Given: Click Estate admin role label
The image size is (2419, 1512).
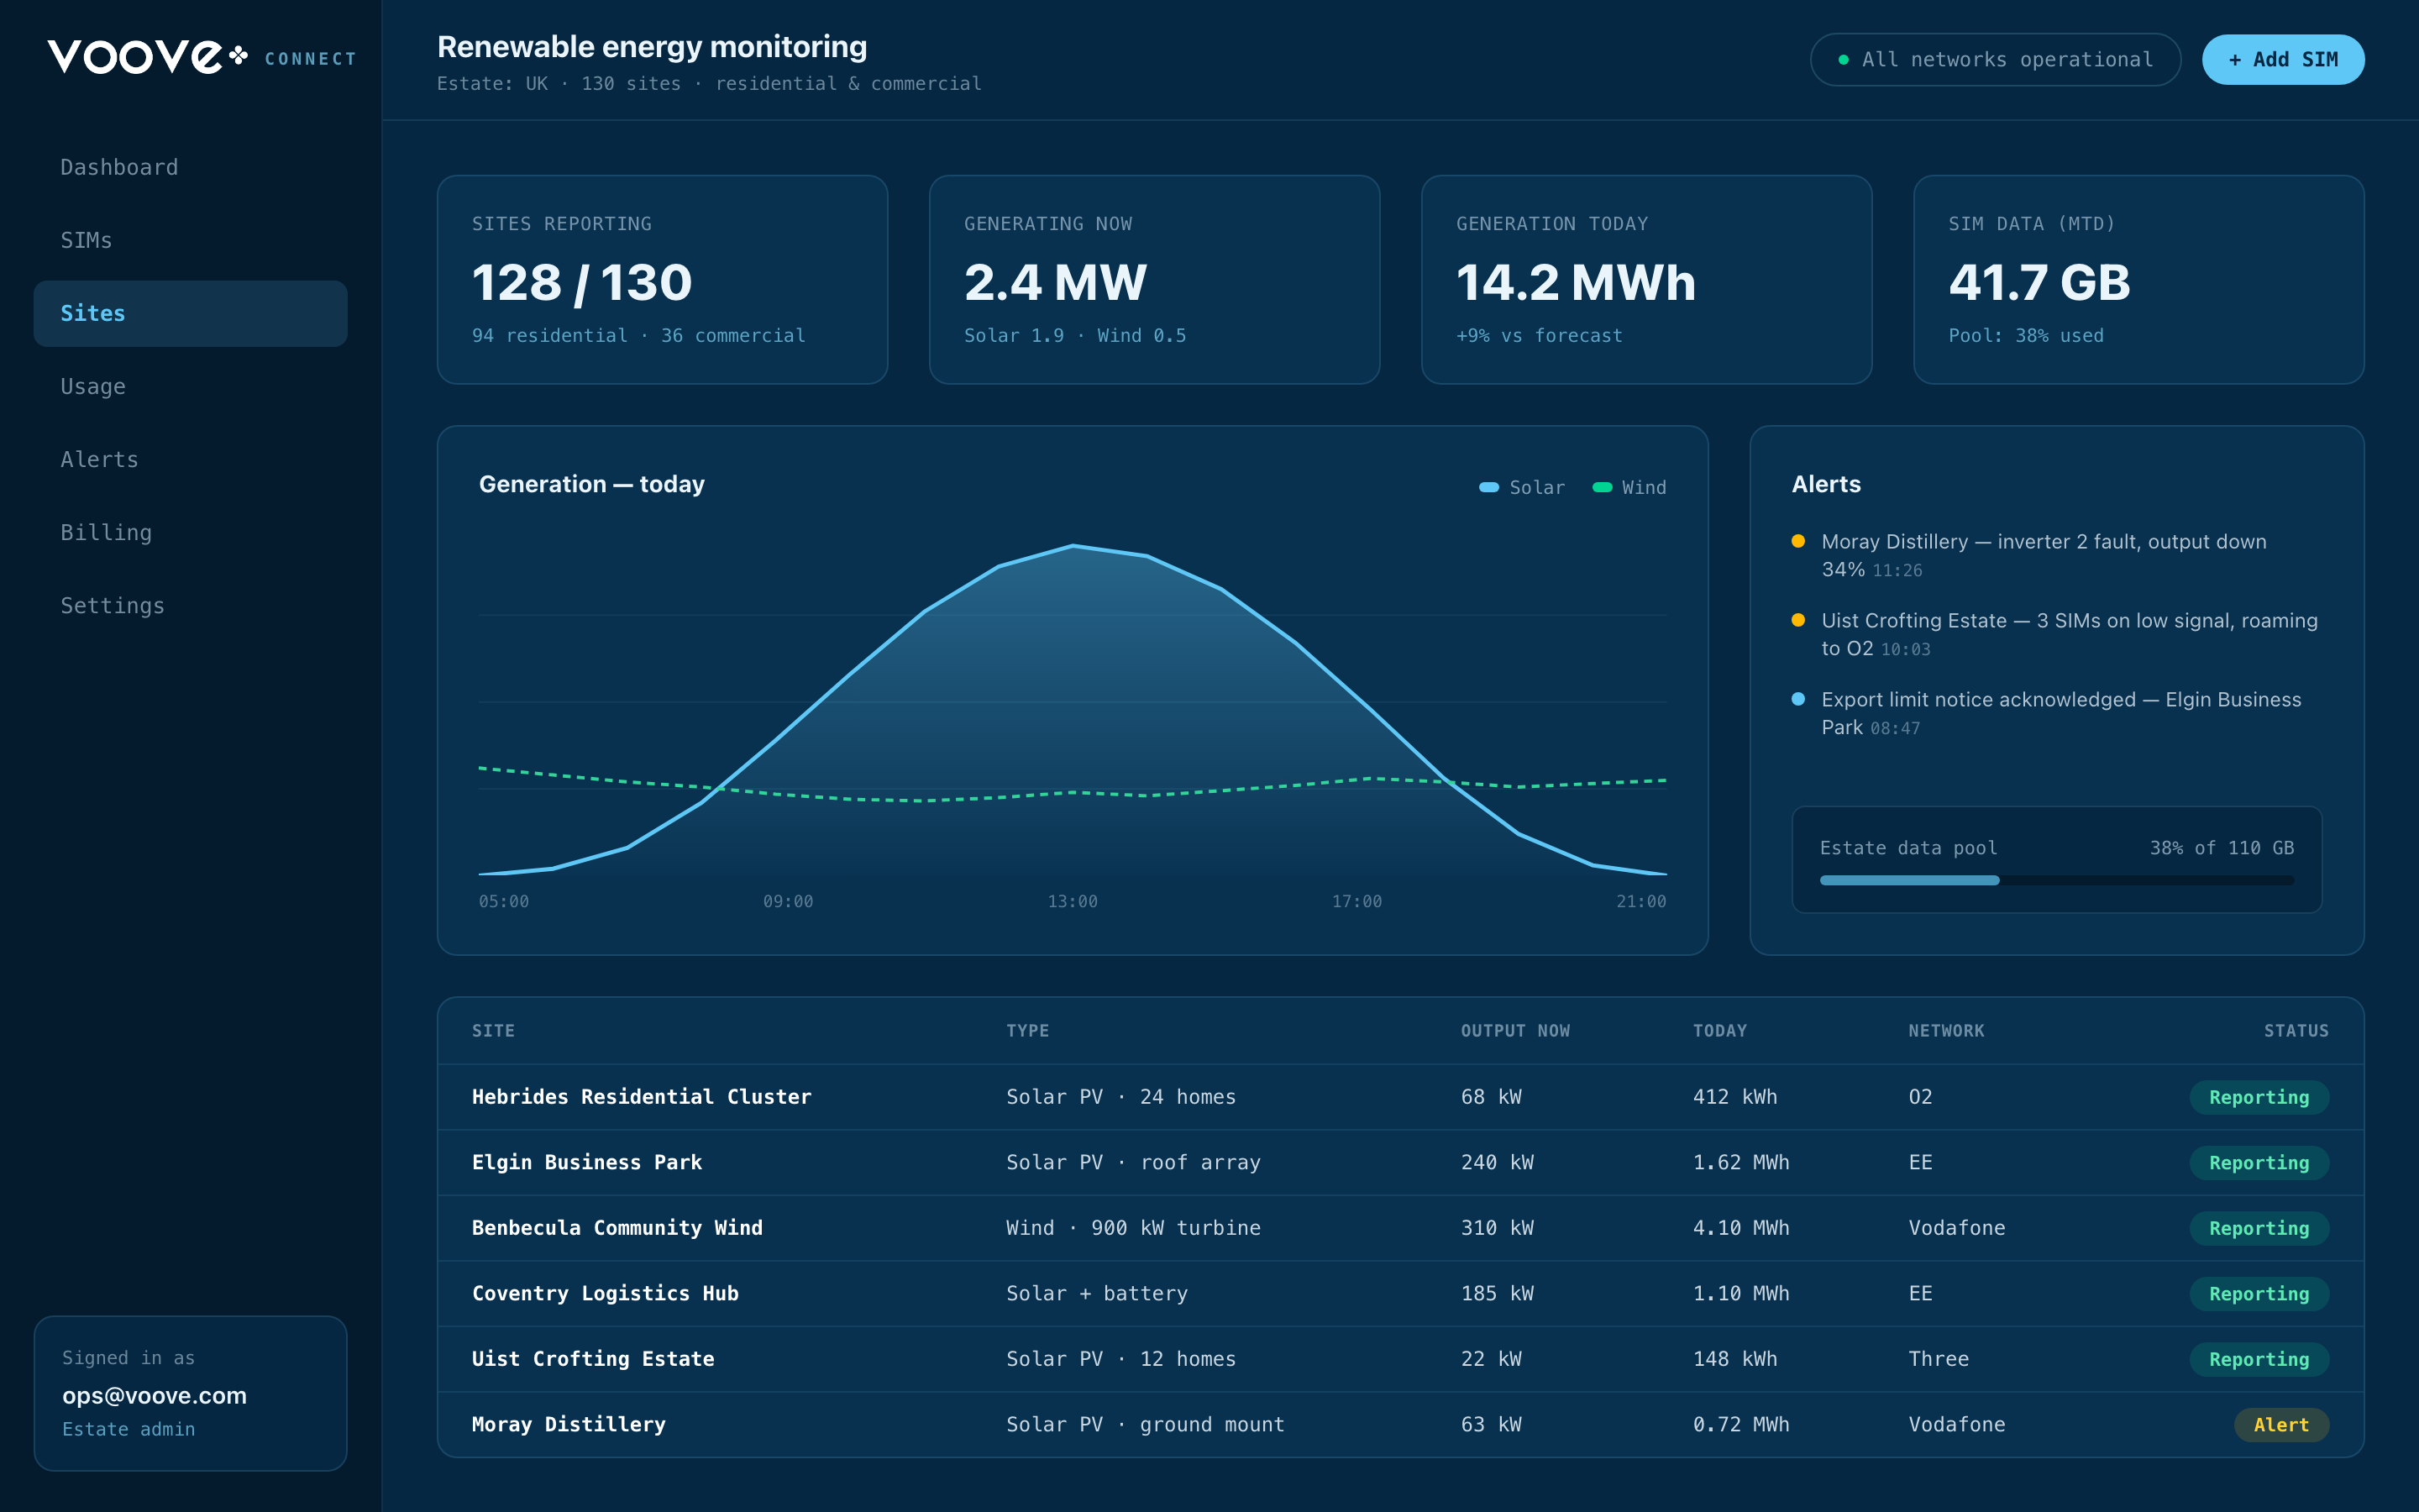Looking at the screenshot, I should (129, 1429).
